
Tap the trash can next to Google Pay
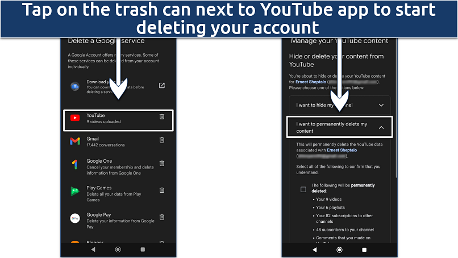[x=162, y=217]
